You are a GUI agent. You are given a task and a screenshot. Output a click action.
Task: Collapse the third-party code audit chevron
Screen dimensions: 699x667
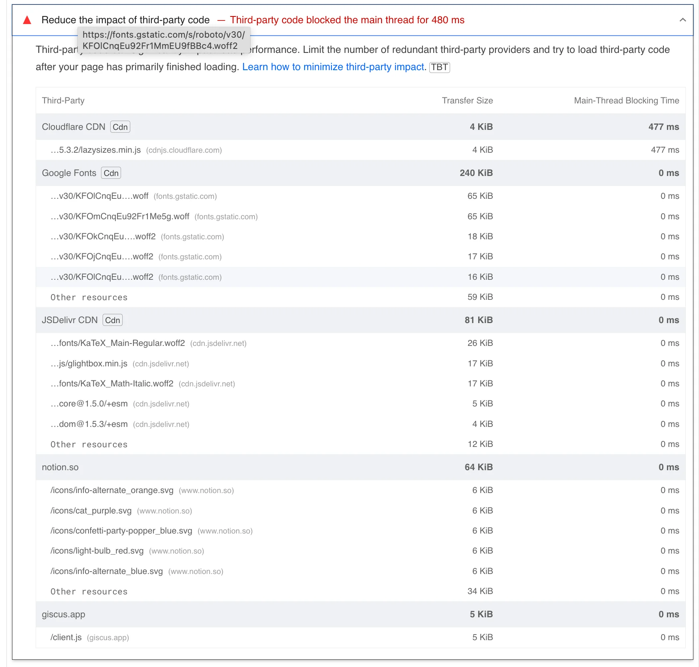[x=683, y=20]
